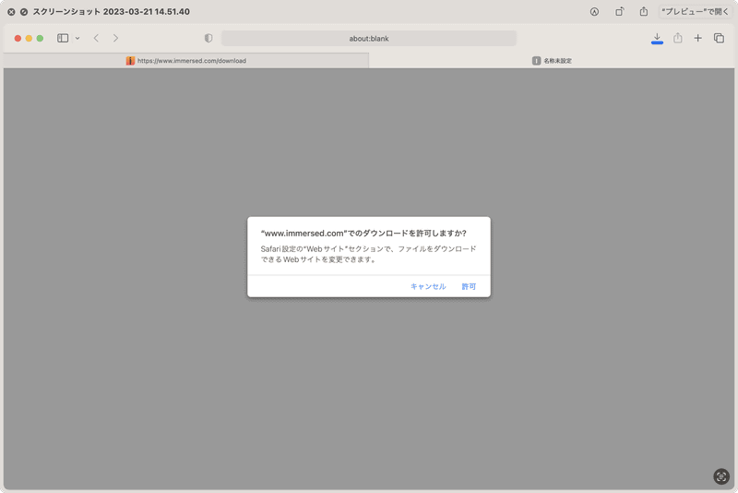Go forward with Safari forward arrow

116,38
